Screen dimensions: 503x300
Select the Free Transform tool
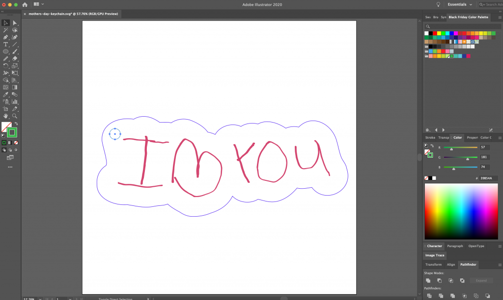[15, 73]
